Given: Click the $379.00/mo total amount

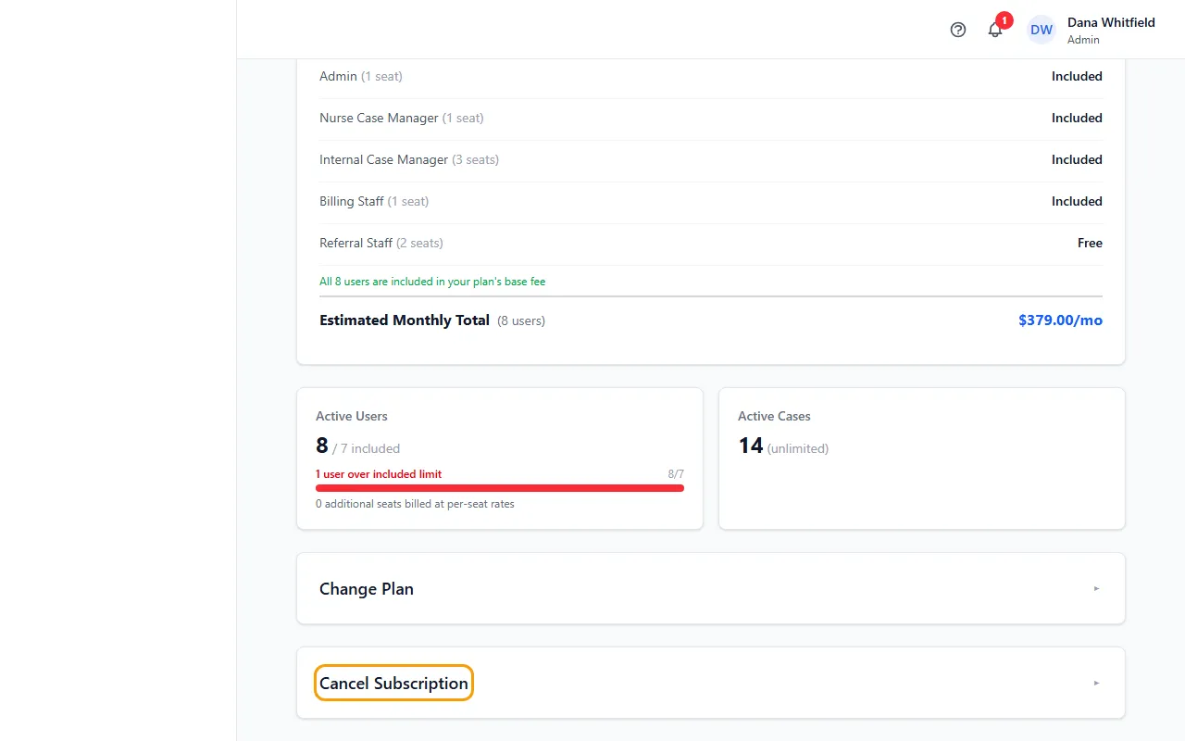Looking at the screenshot, I should click(1060, 320).
